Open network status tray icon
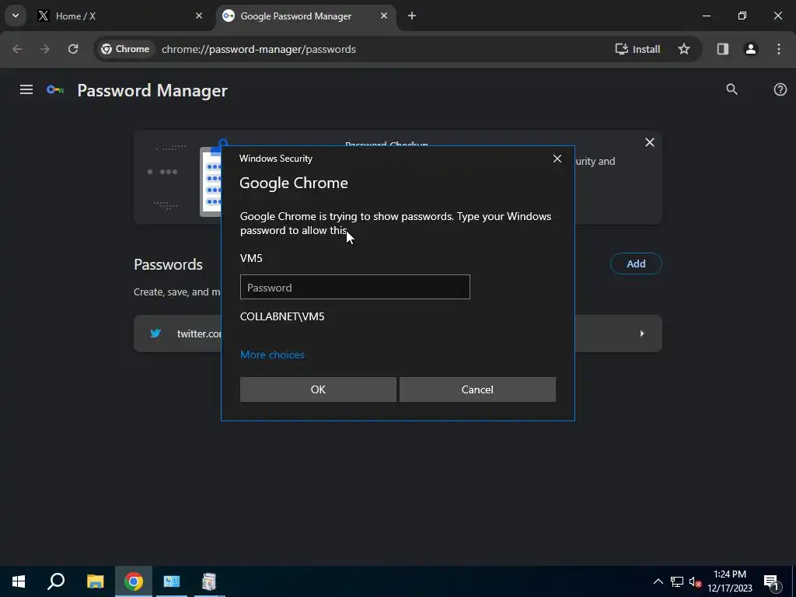This screenshot has width=796, height=597. (x=677, y=581)
